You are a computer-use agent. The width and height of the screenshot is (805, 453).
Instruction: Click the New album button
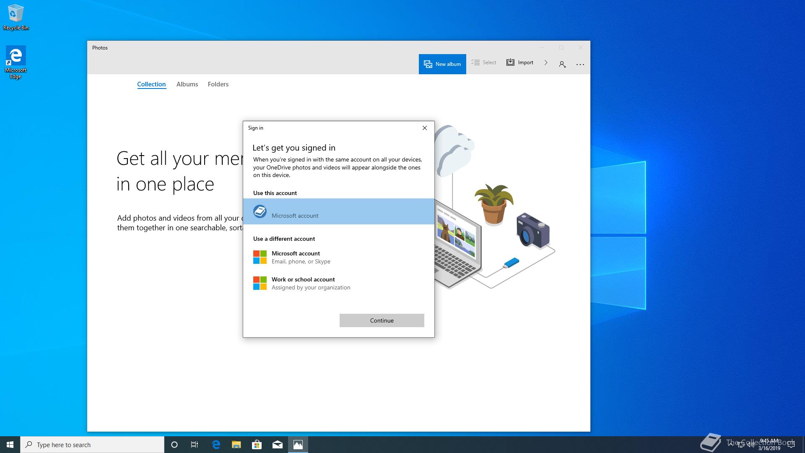442,64
